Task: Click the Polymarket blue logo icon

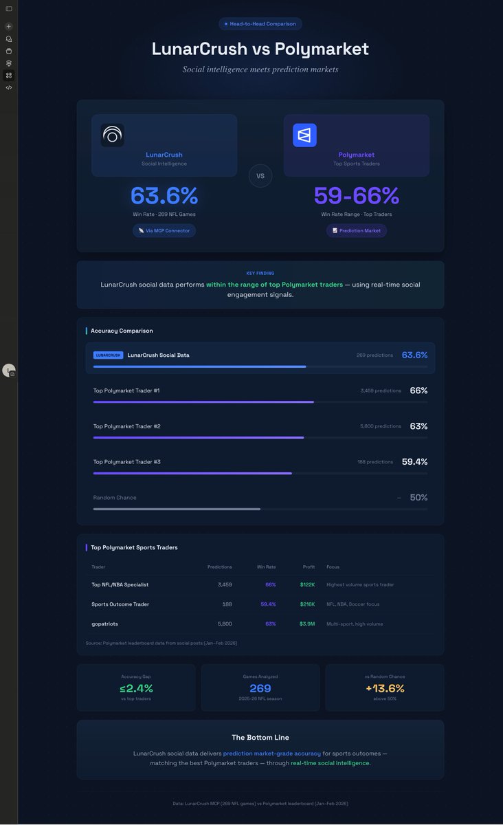Action: 305,135
